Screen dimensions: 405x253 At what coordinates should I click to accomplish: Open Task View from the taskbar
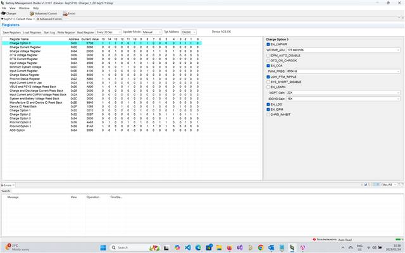coord(166,247)
